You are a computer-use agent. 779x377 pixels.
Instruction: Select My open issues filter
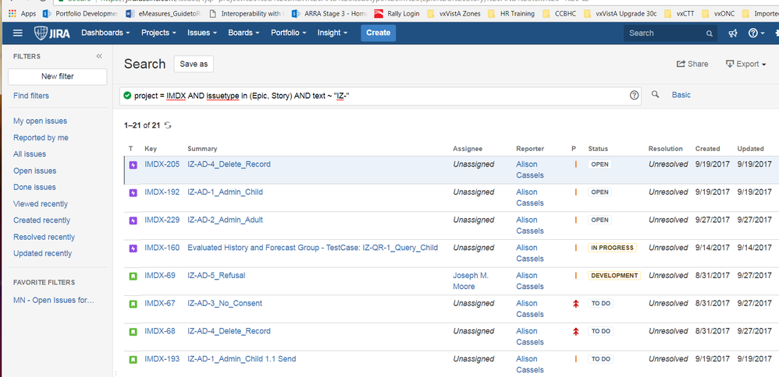[x=41, y=121]
